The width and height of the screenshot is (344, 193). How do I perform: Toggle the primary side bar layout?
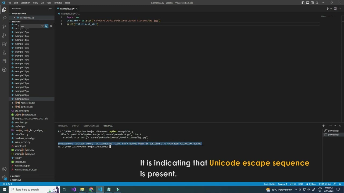pyautogui.click(x=303, y=3)
